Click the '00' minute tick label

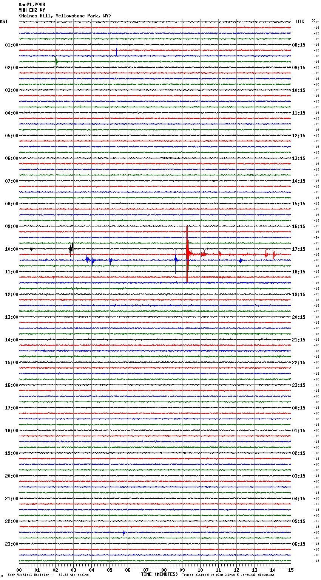coord(19,570)
